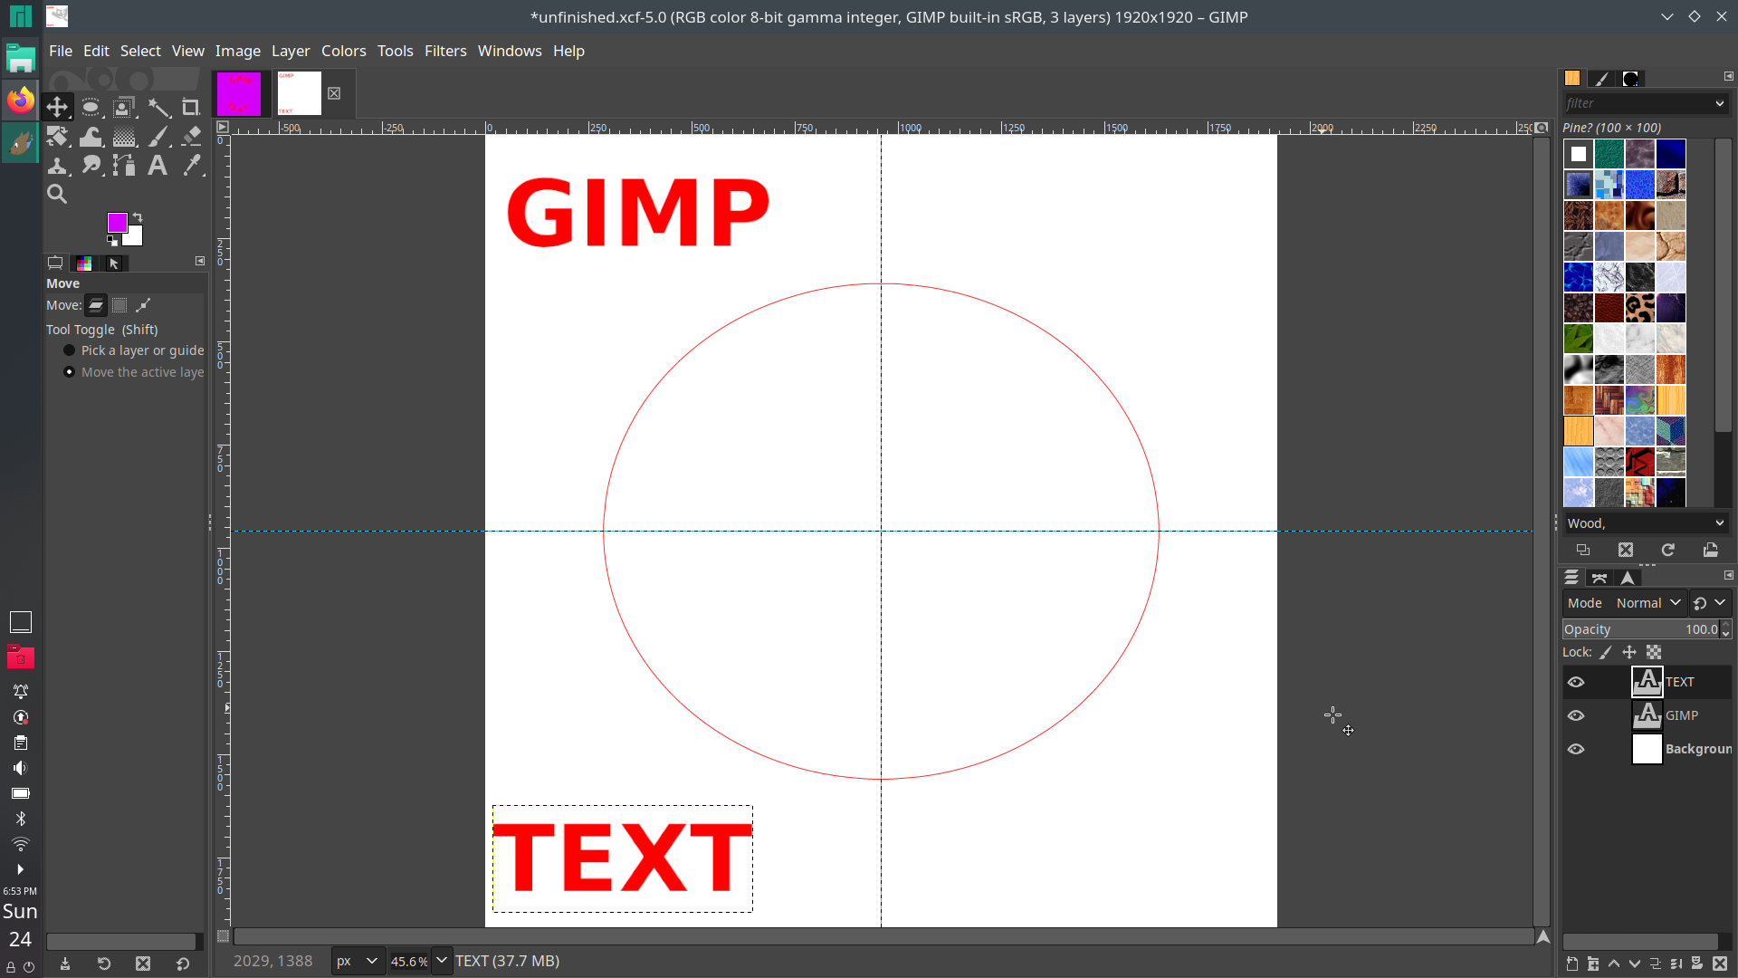This screenshot has height=978, width=1738.
Task: Click the white background color swatch
Action: coord(135,238)
